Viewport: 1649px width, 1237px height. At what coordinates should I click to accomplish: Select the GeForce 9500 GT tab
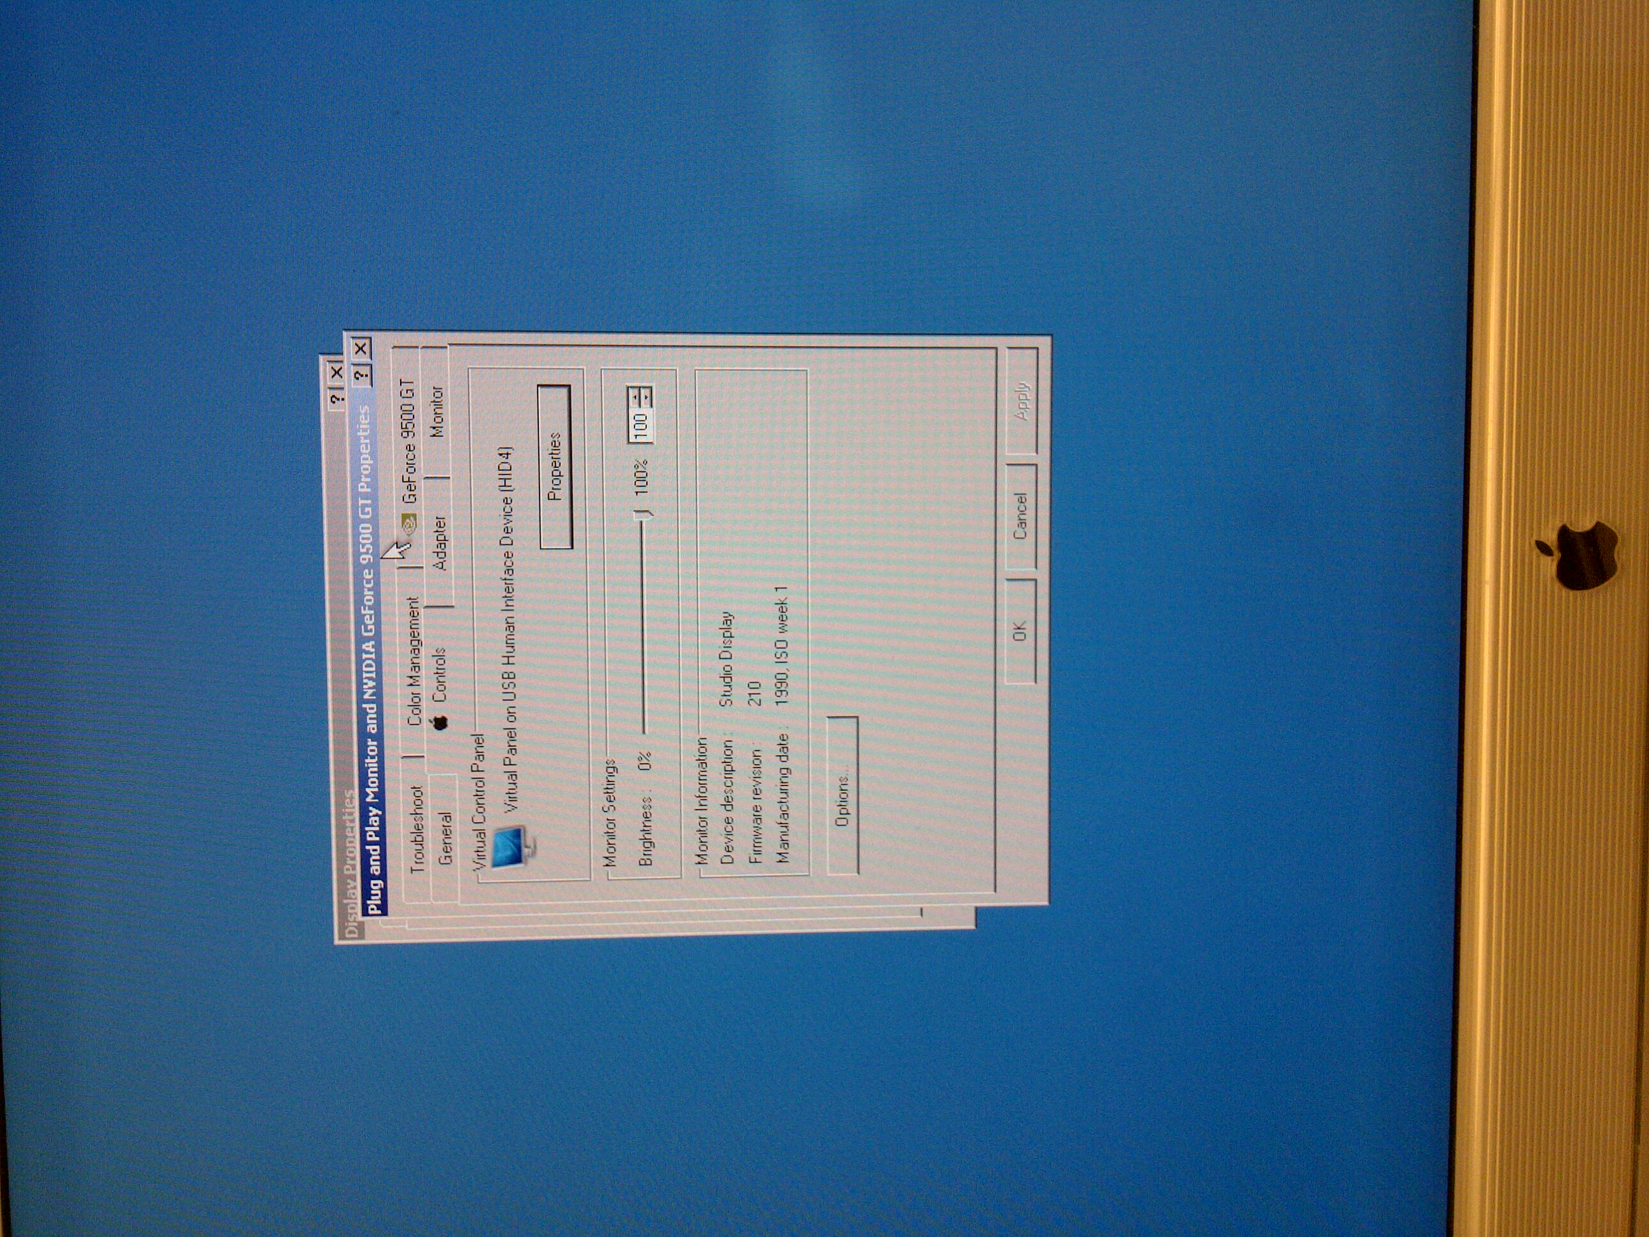click(408, 458)
